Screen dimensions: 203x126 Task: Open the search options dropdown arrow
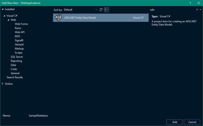click(200, 10)
